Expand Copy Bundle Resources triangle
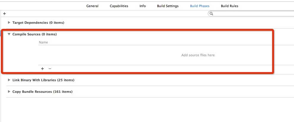 (x=9, y=92)
